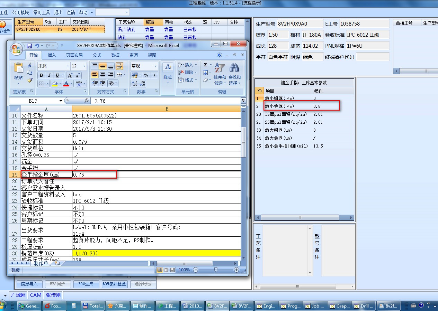This screenshot has width=438, height=311.
Task: Open Excel help question mark icon
Action: pyautogui.click(x=220, y=55)
